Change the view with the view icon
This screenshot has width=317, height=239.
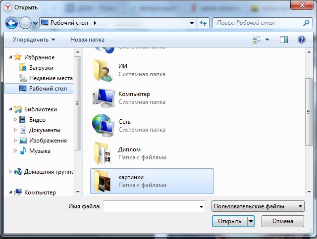pyautogui.click(x=257, y=40)
